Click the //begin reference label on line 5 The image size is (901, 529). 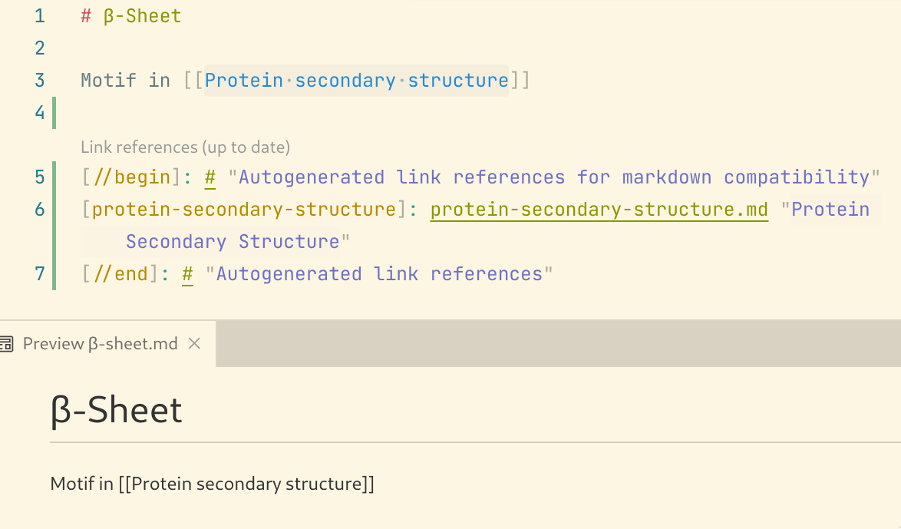131,177
